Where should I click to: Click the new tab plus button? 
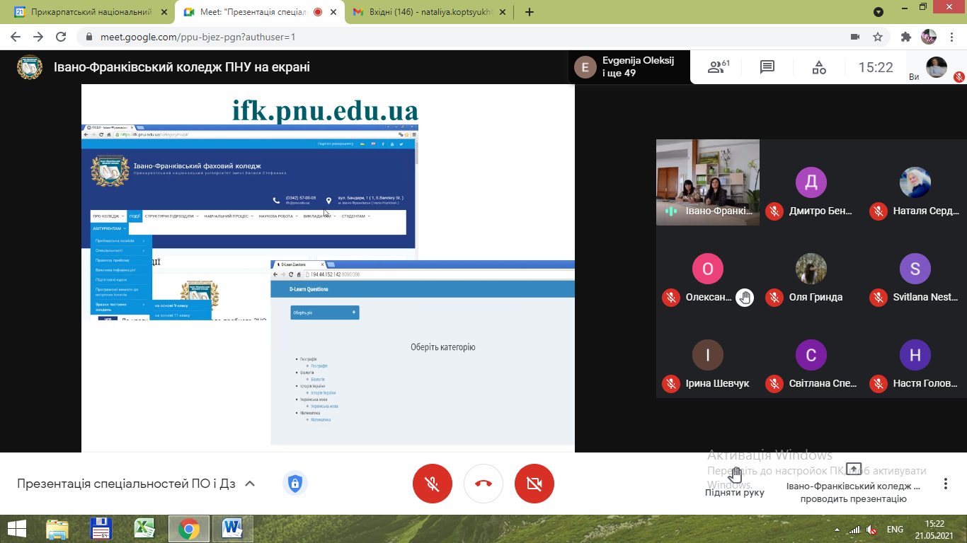(x=529, y=12)
